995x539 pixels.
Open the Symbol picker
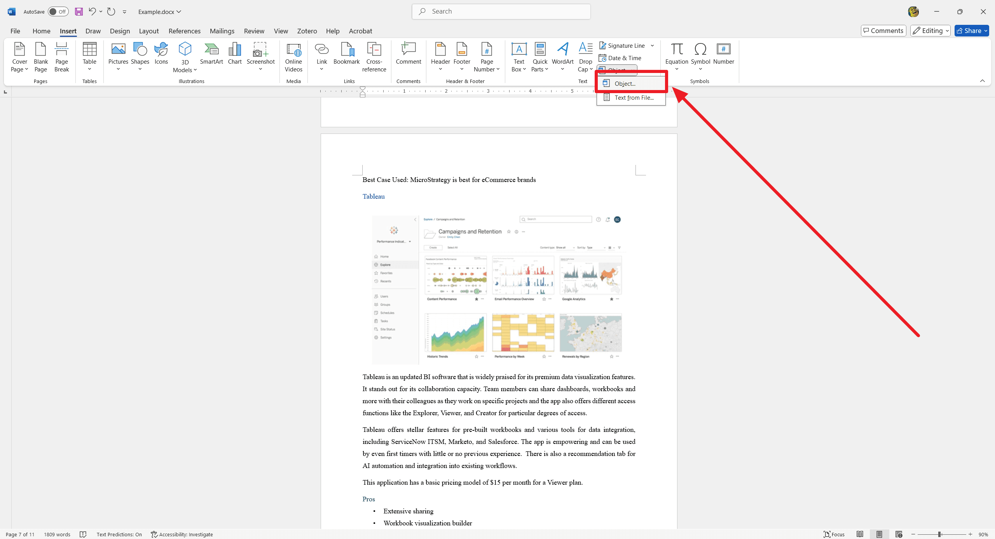(x=700, y=57)
